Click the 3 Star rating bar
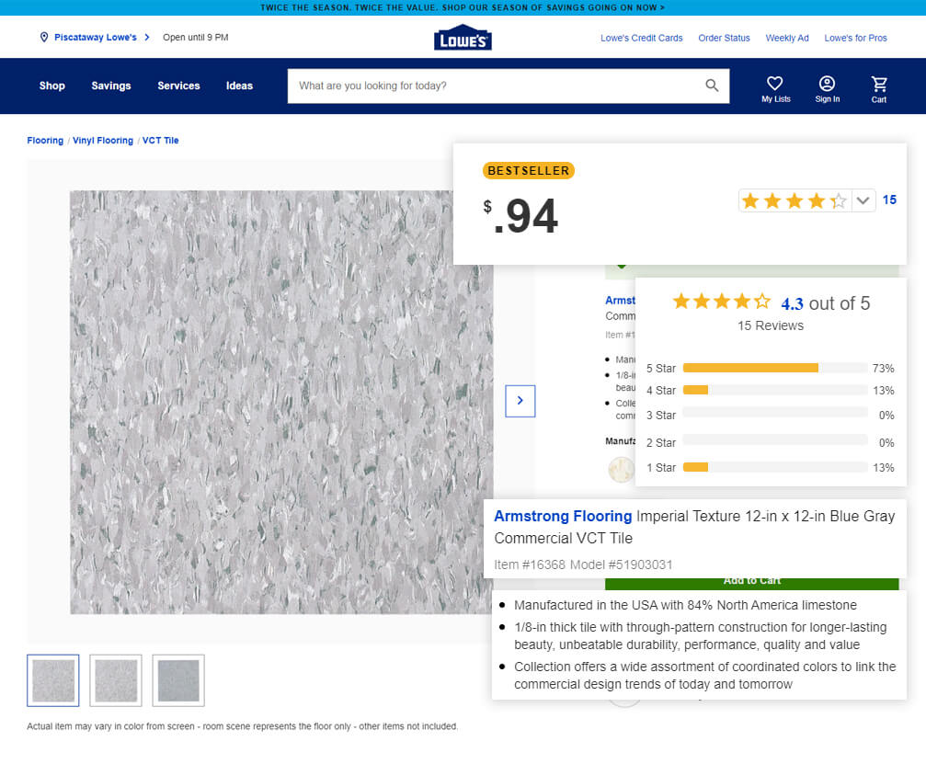Image resolution: width=926 pixels, height=764 pixels. point(775,412)
